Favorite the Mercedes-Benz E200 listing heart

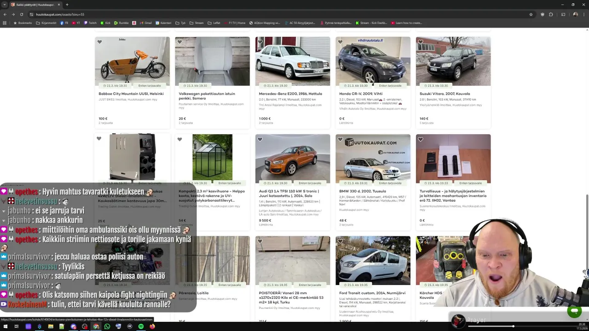[x=260, y=42]
